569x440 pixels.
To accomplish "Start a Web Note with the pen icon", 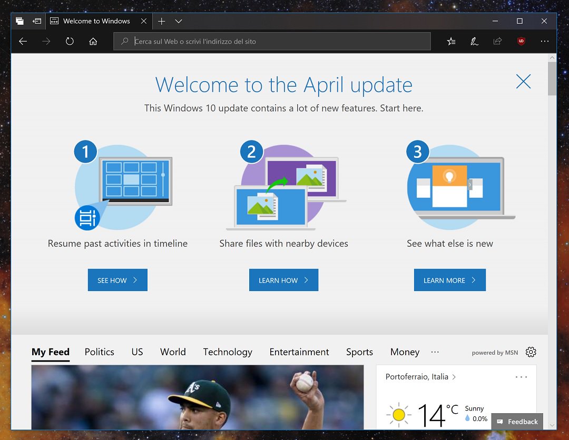I will (x=474, y=41).
